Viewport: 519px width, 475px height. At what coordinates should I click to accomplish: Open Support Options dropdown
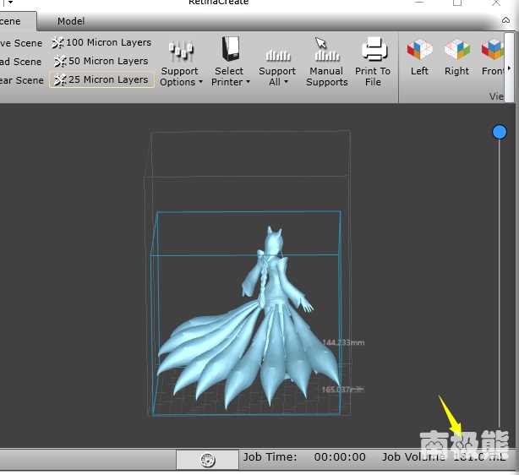(181, 63)
